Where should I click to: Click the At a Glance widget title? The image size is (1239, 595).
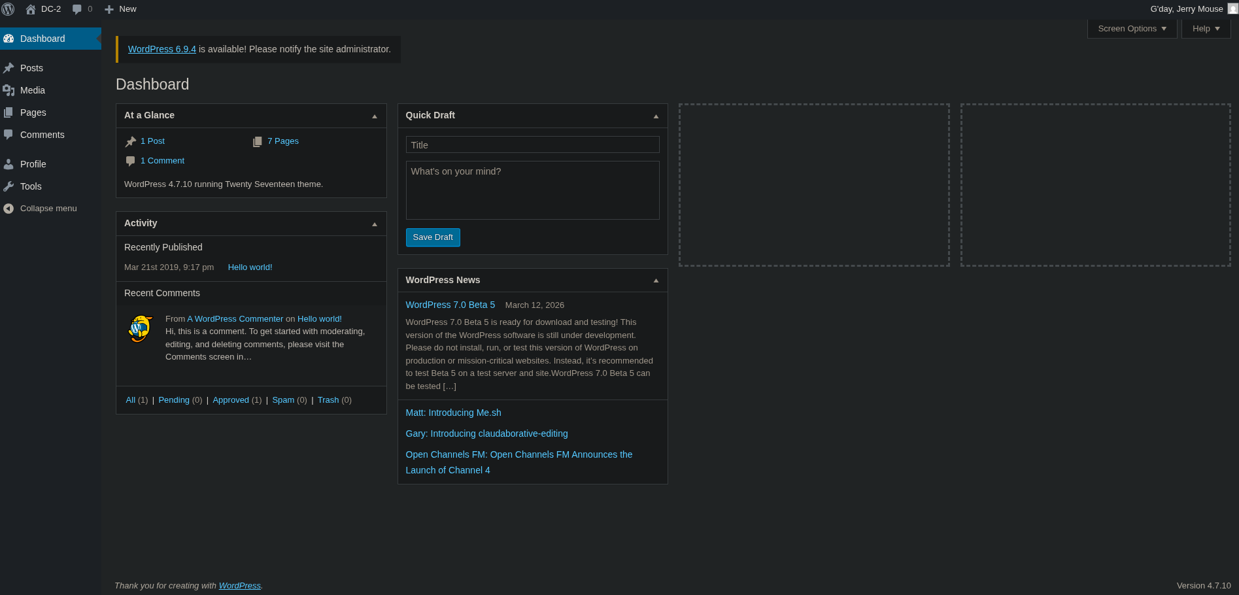click(150, 115)
